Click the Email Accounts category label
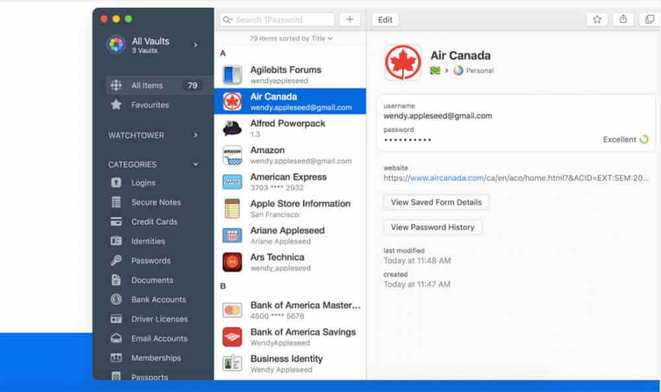The height and width of the screenshot is (392, 661). [x=159, y=338]
